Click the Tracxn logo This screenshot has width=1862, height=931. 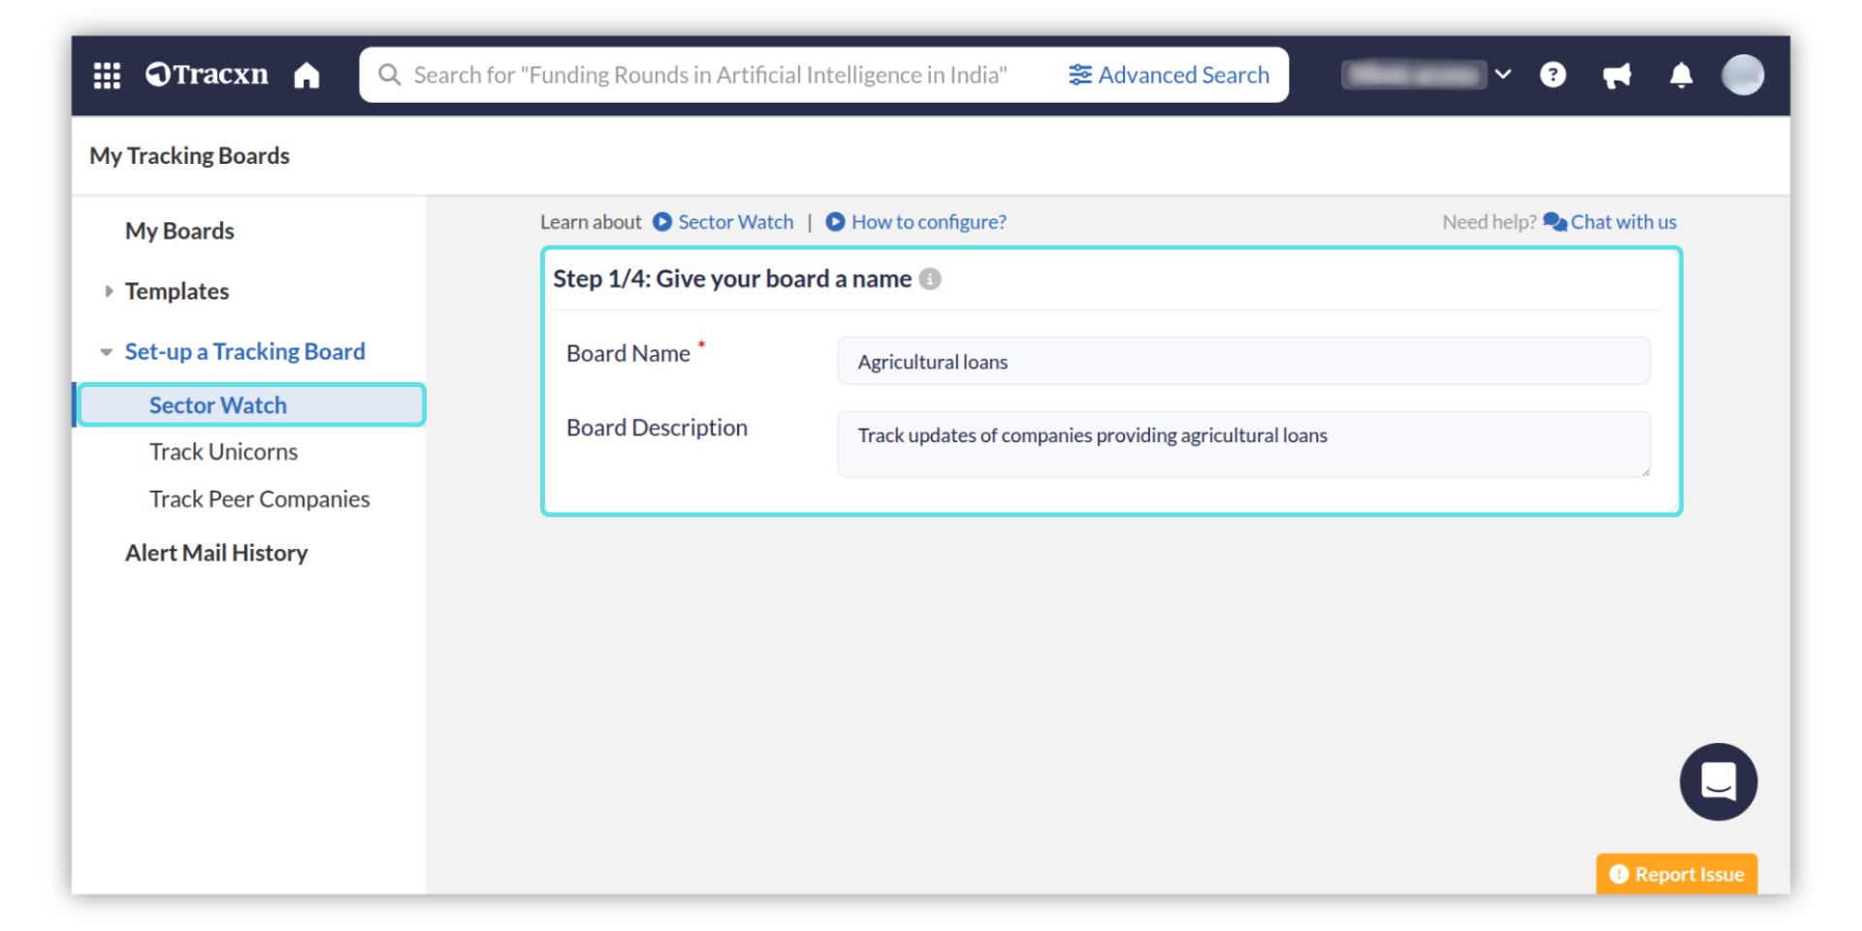[208, 75]
